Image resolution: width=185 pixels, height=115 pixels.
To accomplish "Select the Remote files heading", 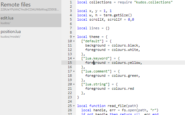I will point(16,5).
